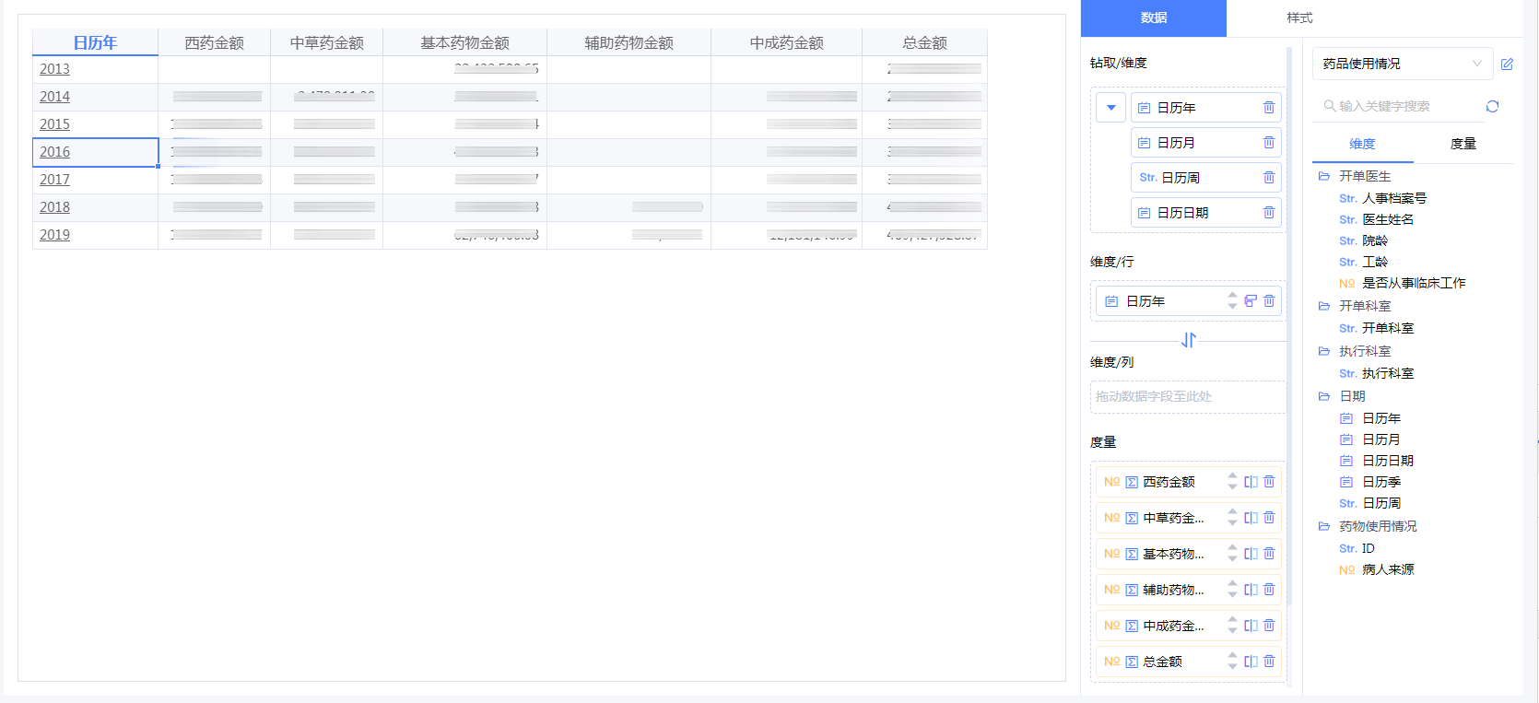Click the 日历年 column header in the table
Image resolution: width=1539 pixels, height=703 pixels.
coord(95,42)
